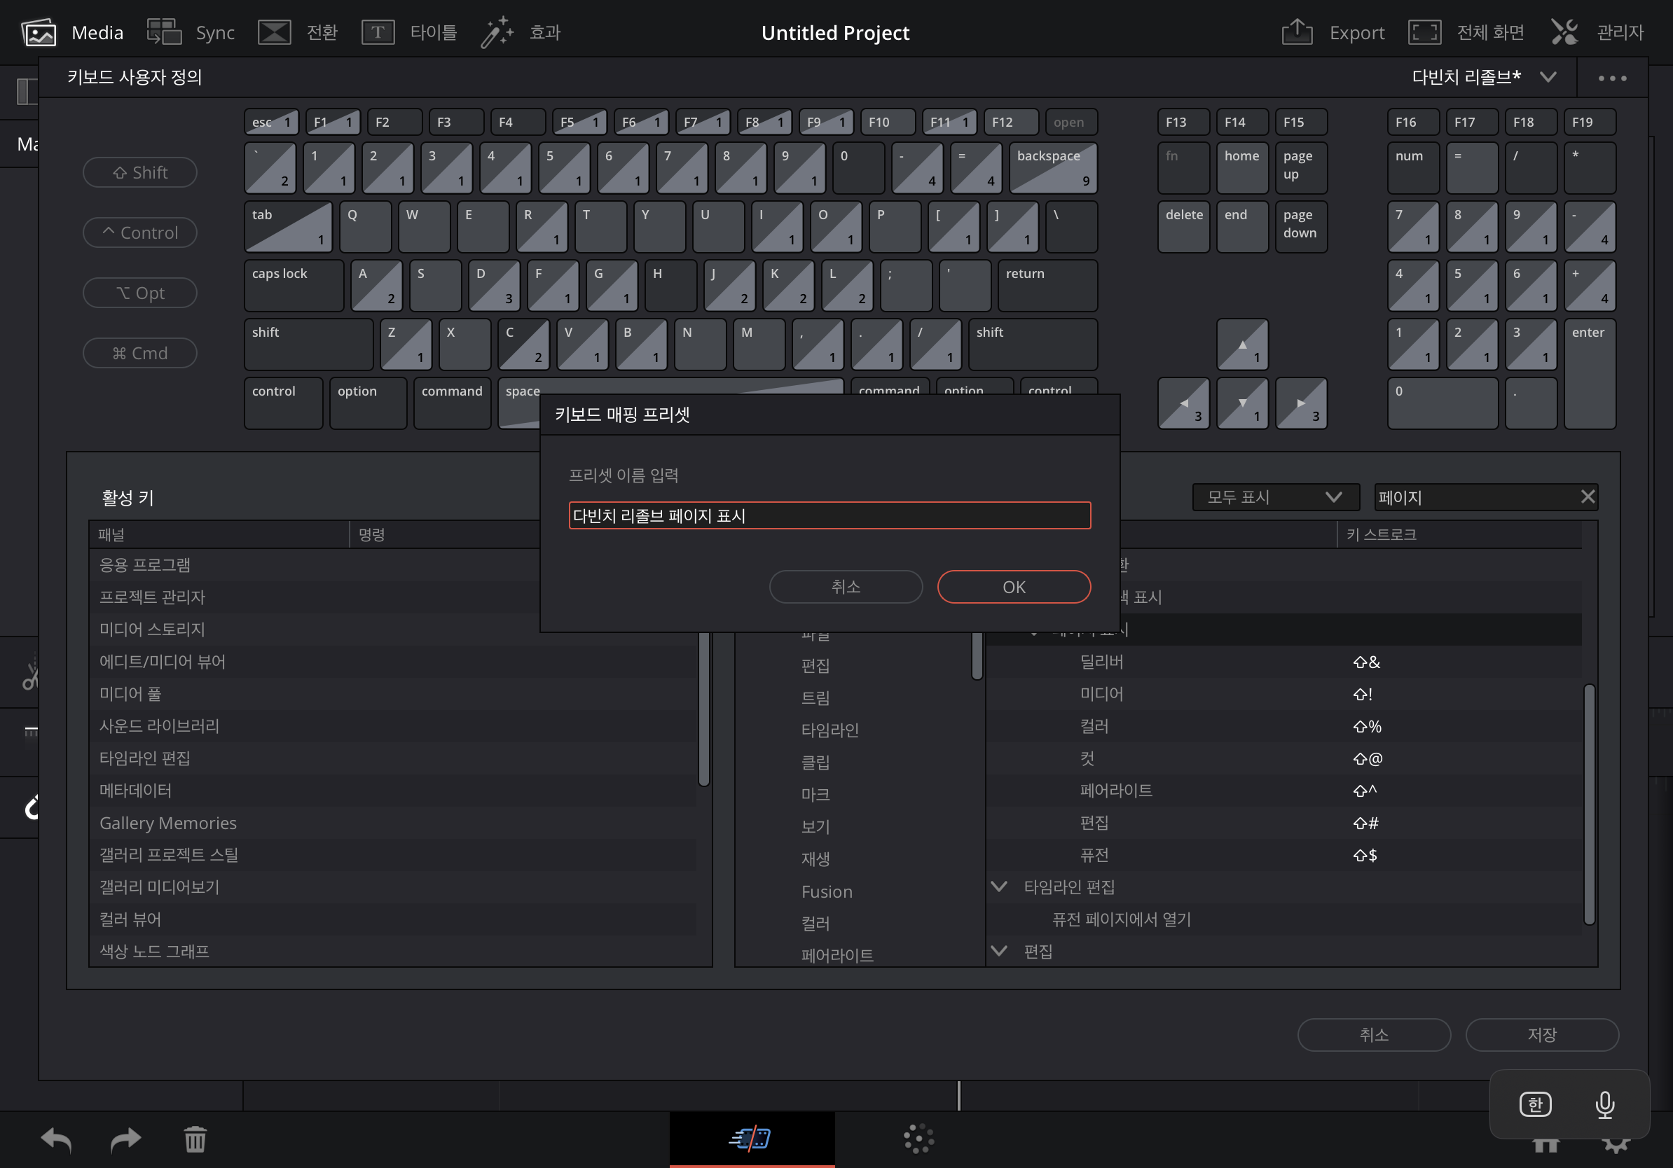The image size is (1673, 1168).
Task: Click the Export icon in top bar
Action: (1297, 33)
